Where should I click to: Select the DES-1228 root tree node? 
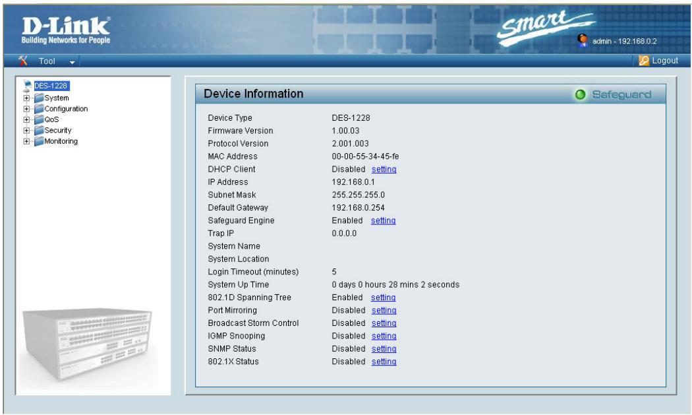51,86
